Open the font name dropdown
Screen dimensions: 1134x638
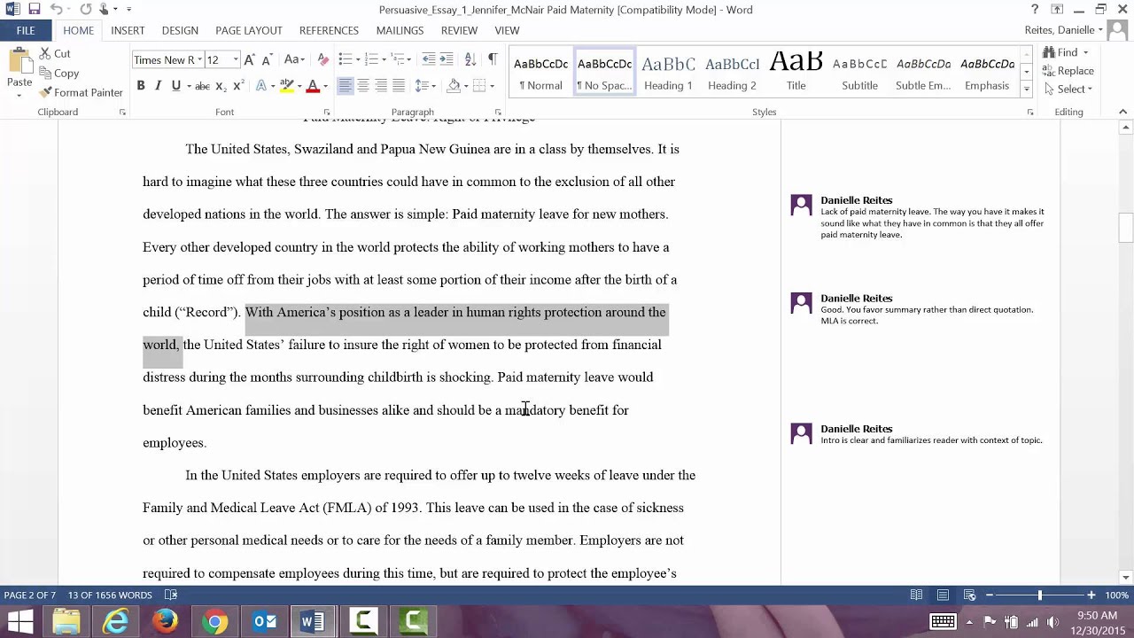pos(200,60)
